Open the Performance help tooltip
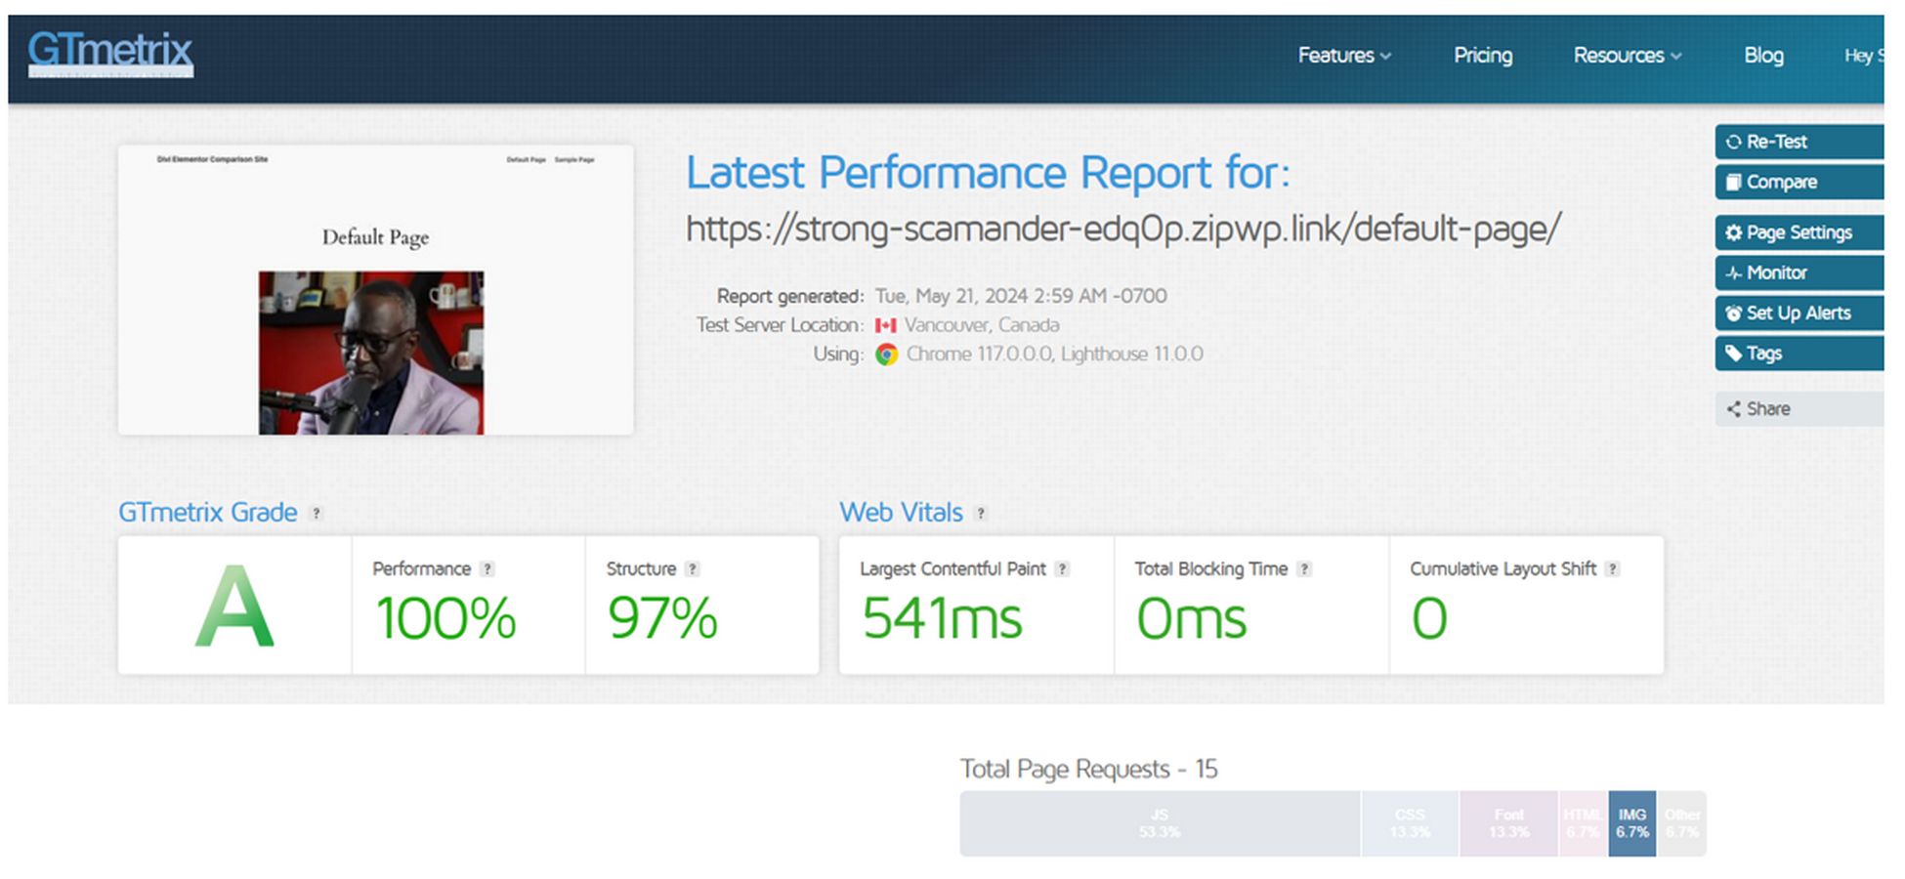This screenshot has width=1905, height=879. 488,568
